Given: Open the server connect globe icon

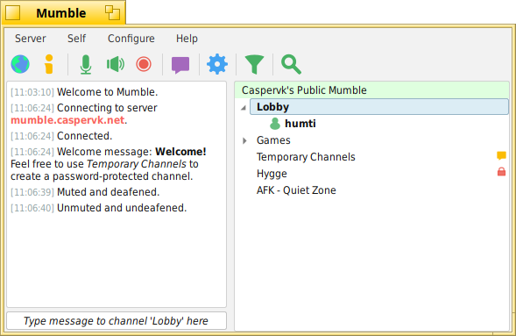Looking at the screenshot, I should (20, 64).
